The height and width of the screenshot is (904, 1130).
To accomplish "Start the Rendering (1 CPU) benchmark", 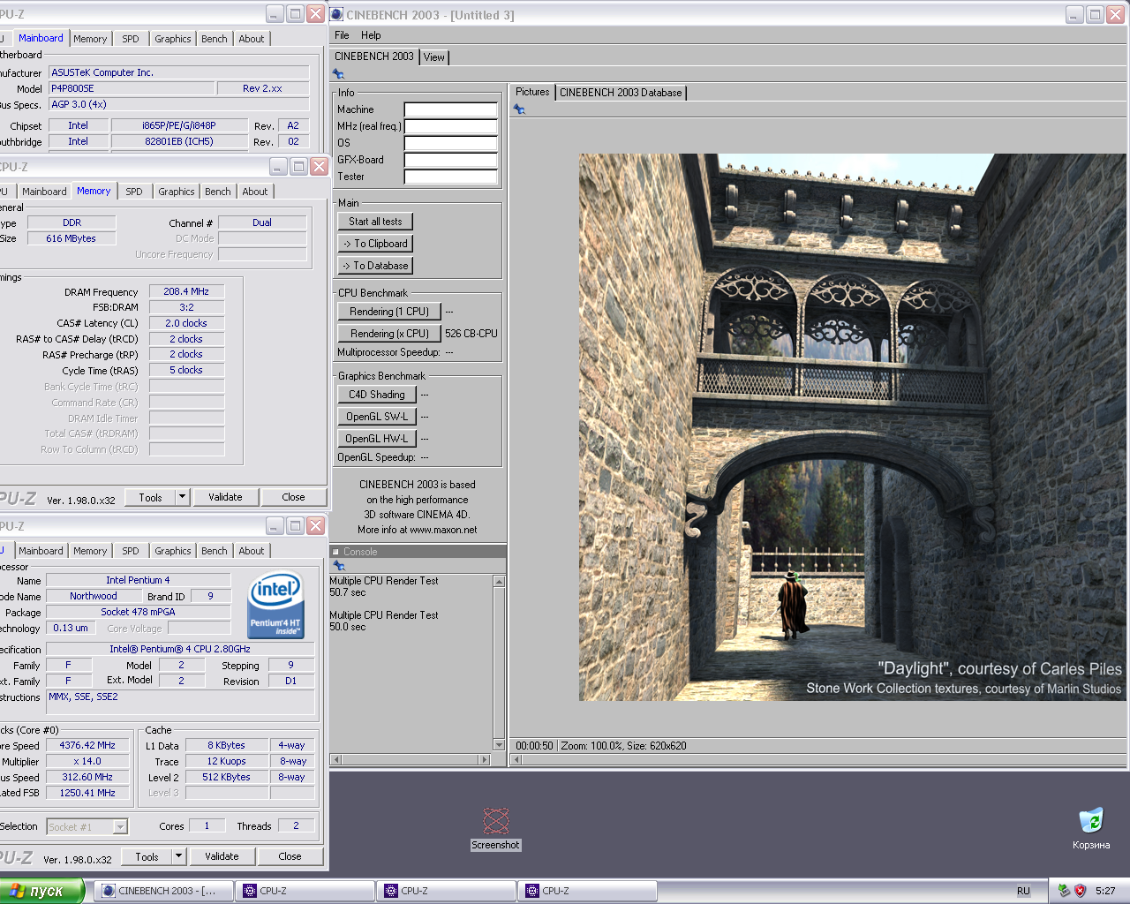I will click(x=389, y=312).
